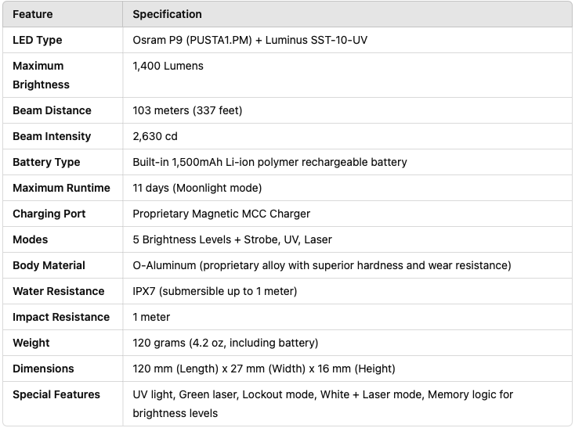This screenshot has width=575, height=428.
Task: Select the 103 meters beam distance value
Action: 187,110
